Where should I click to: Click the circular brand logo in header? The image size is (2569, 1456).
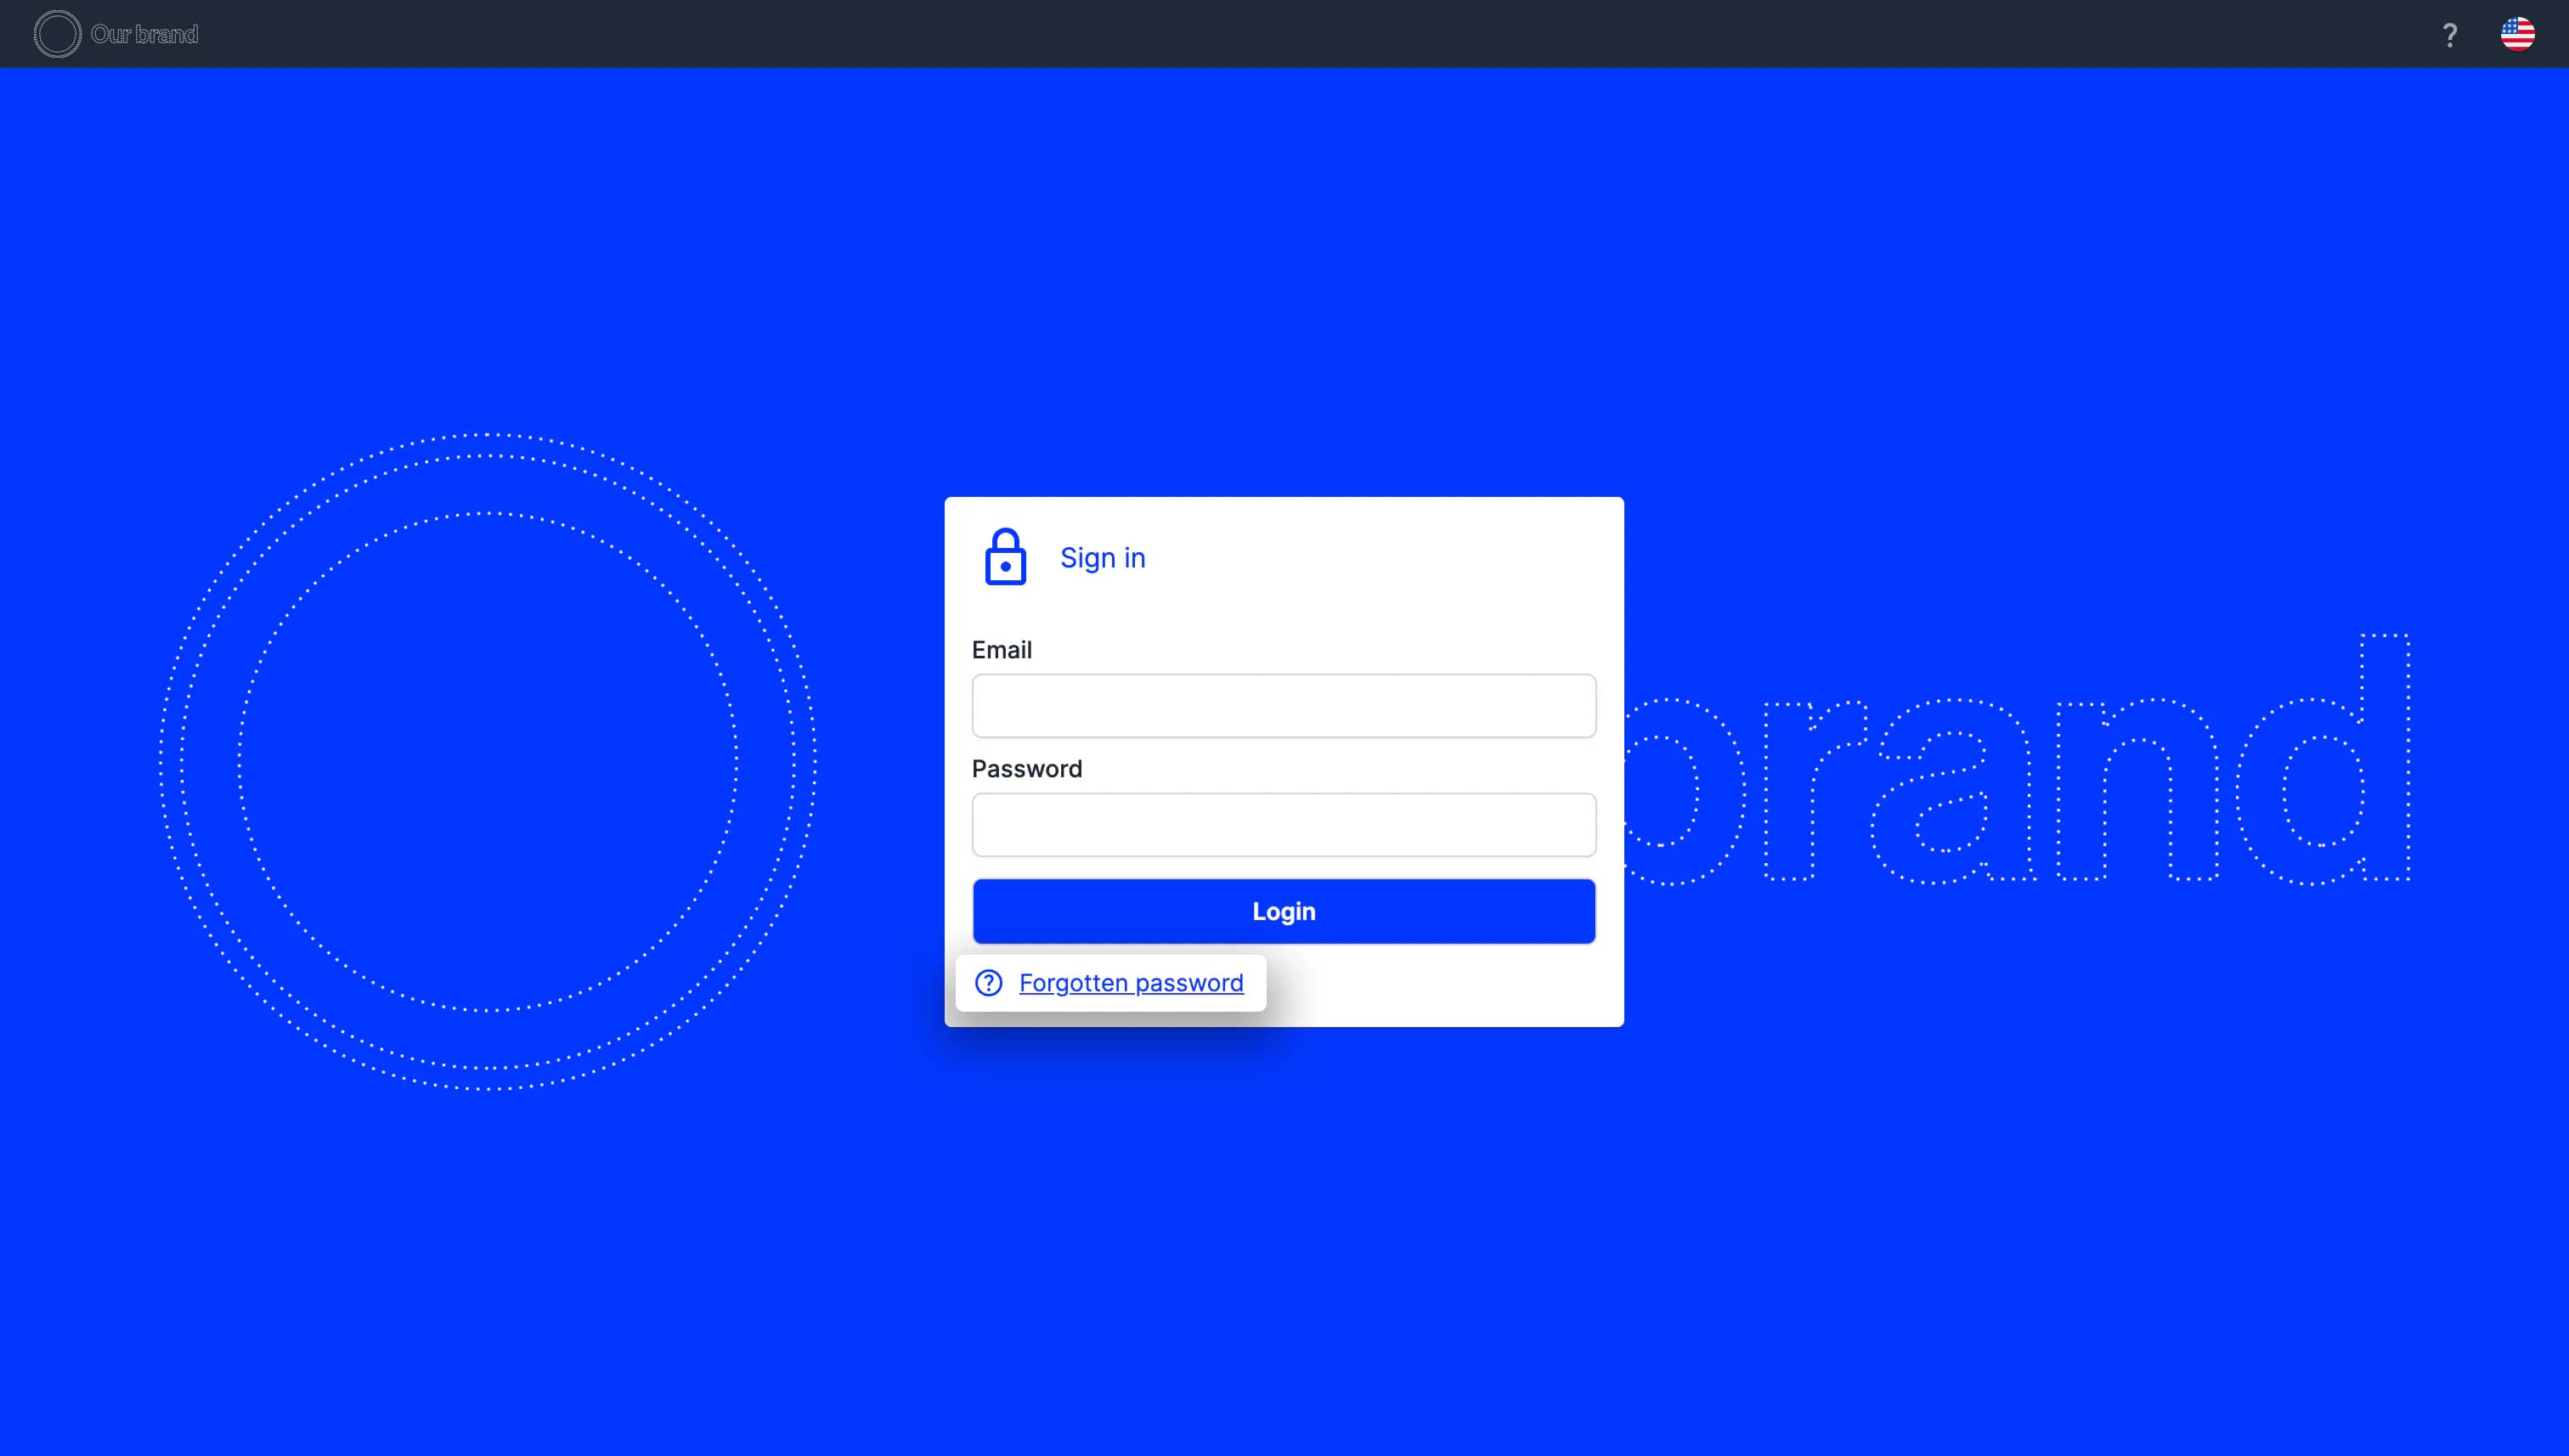(57, 34)
